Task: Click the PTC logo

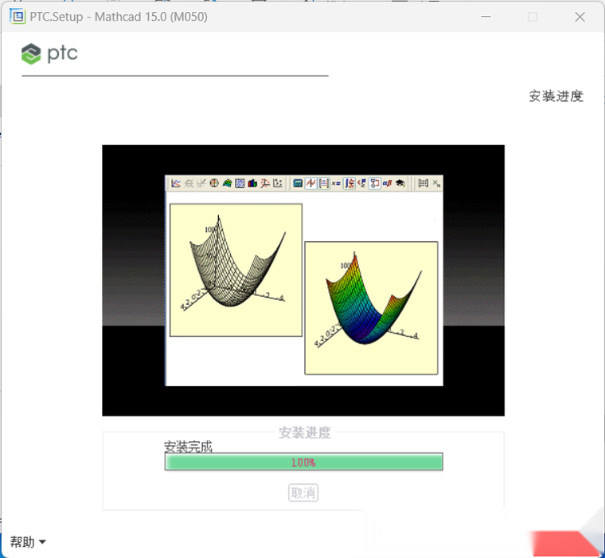Action: coord(49,54)
